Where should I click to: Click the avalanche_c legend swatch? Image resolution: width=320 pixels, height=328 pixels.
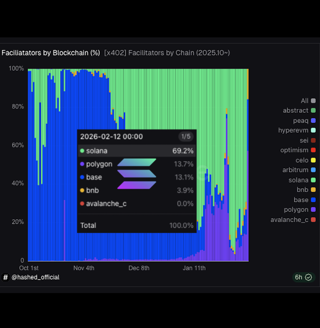coord(313,219)
